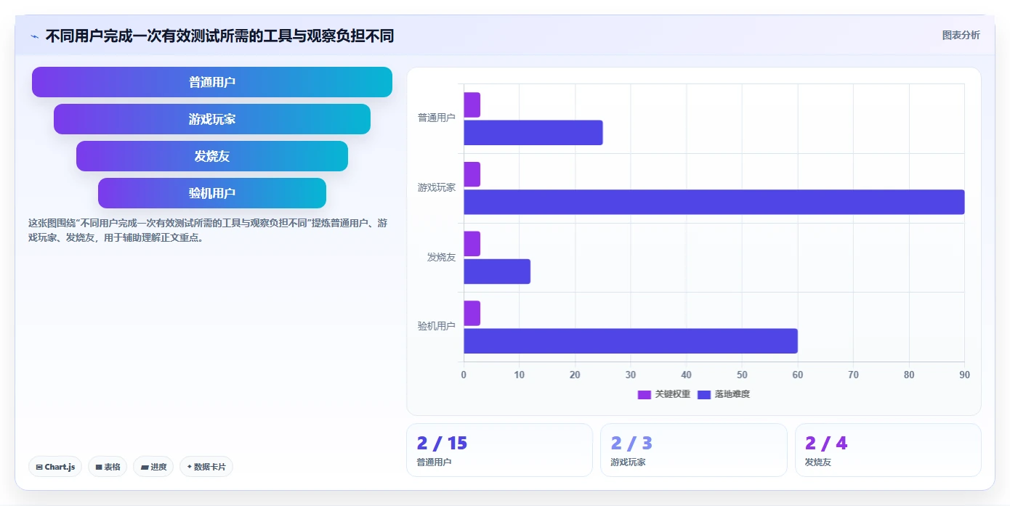This screenshot has height=506, width=1010.
Task: Toggle the 落地难度 legend item
Action: [x=723, y=394]
